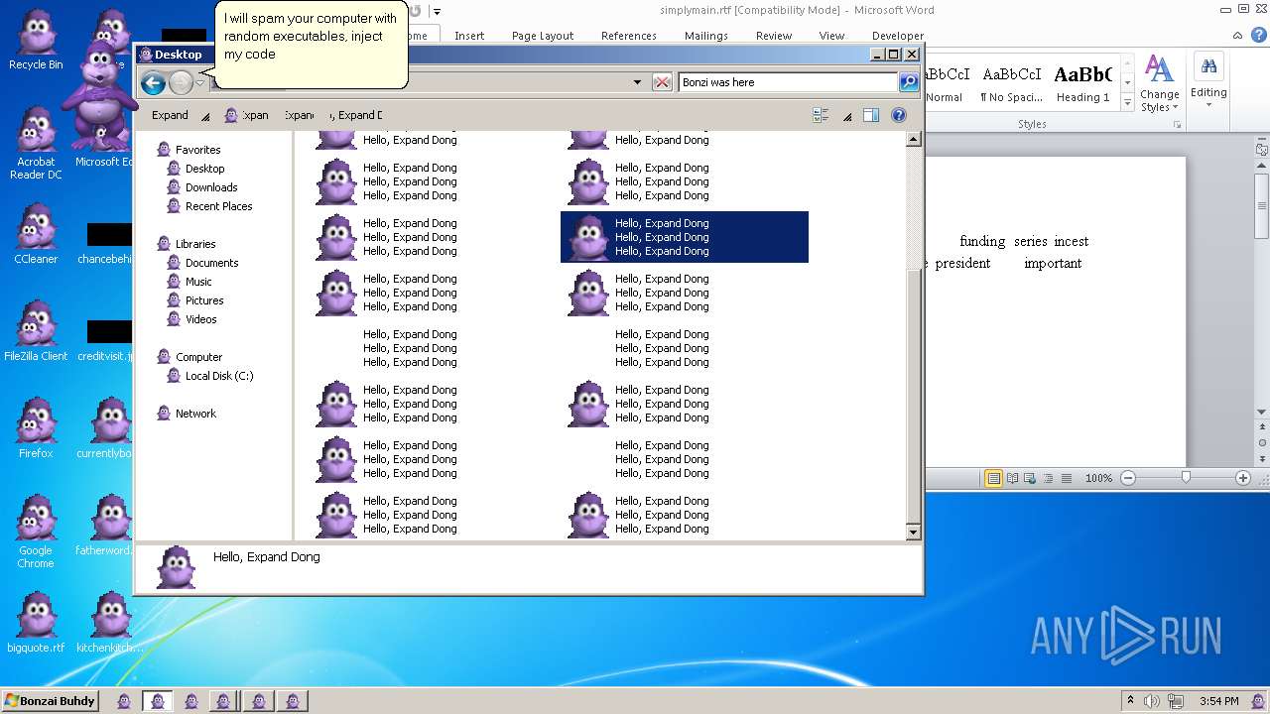Viewport: 1270px width, 714px height.
Task: Open Pictures library
Action: tap(194, 300)
